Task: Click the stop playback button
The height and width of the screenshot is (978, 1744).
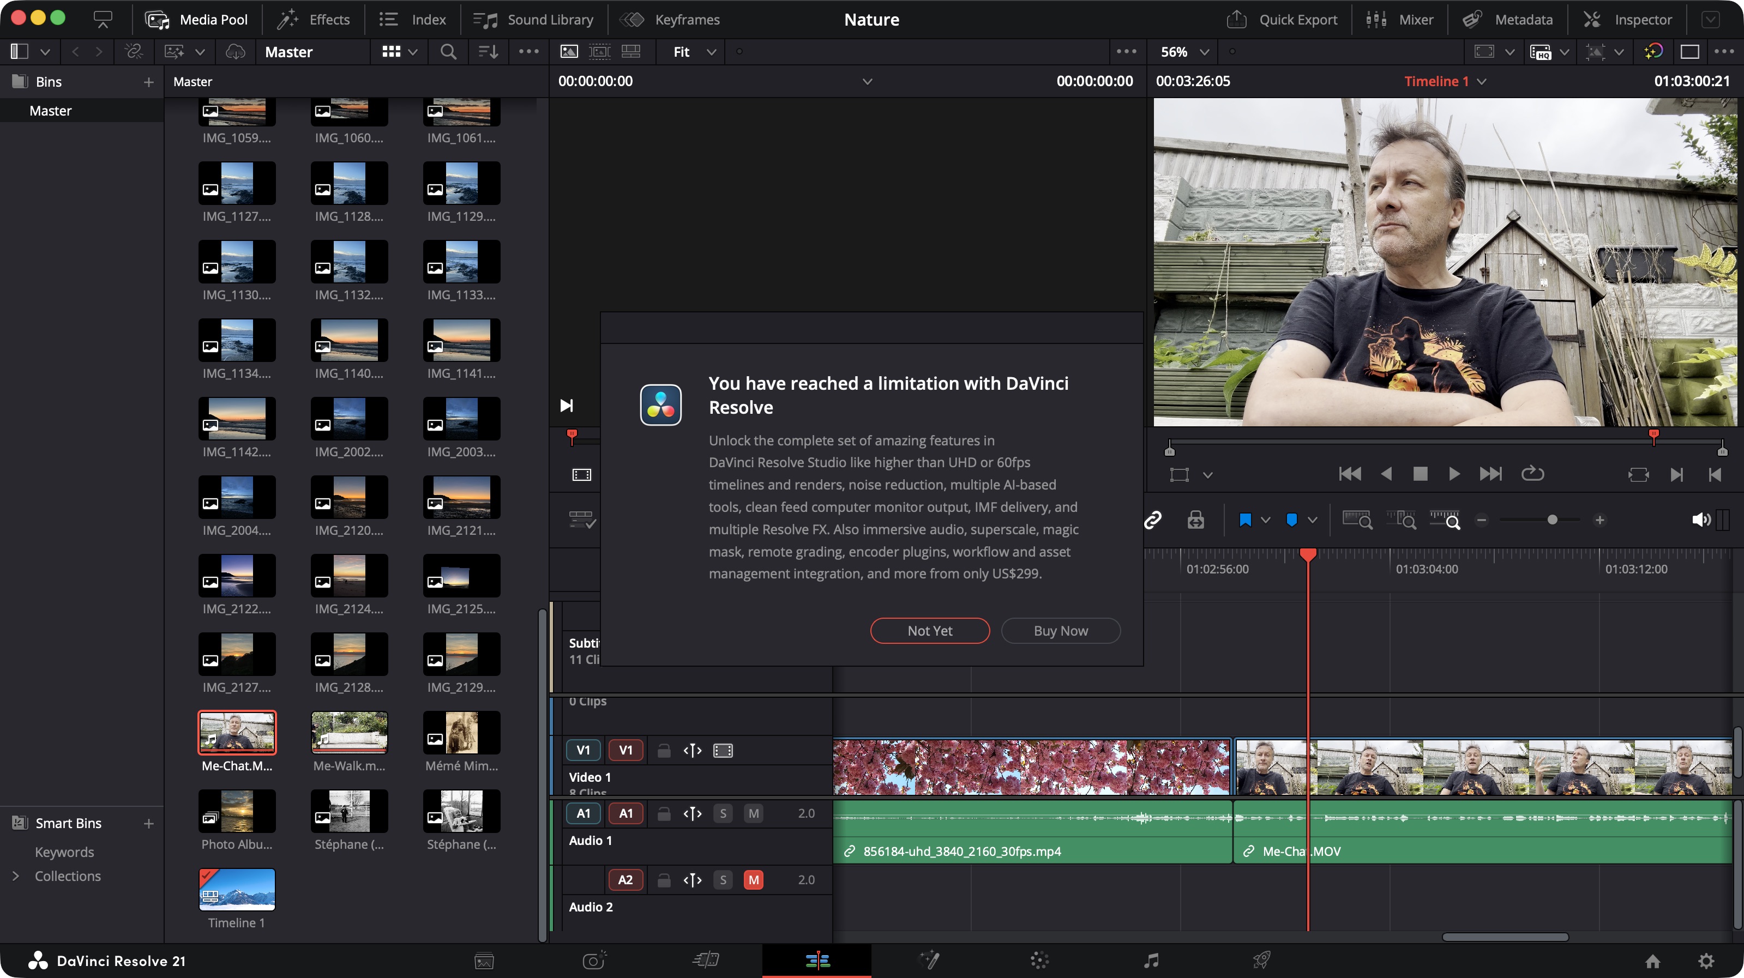Action: pyautogui.click(x=1421, y=474)
